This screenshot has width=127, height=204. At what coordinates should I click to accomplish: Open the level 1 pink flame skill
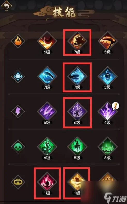coord(47,182)
